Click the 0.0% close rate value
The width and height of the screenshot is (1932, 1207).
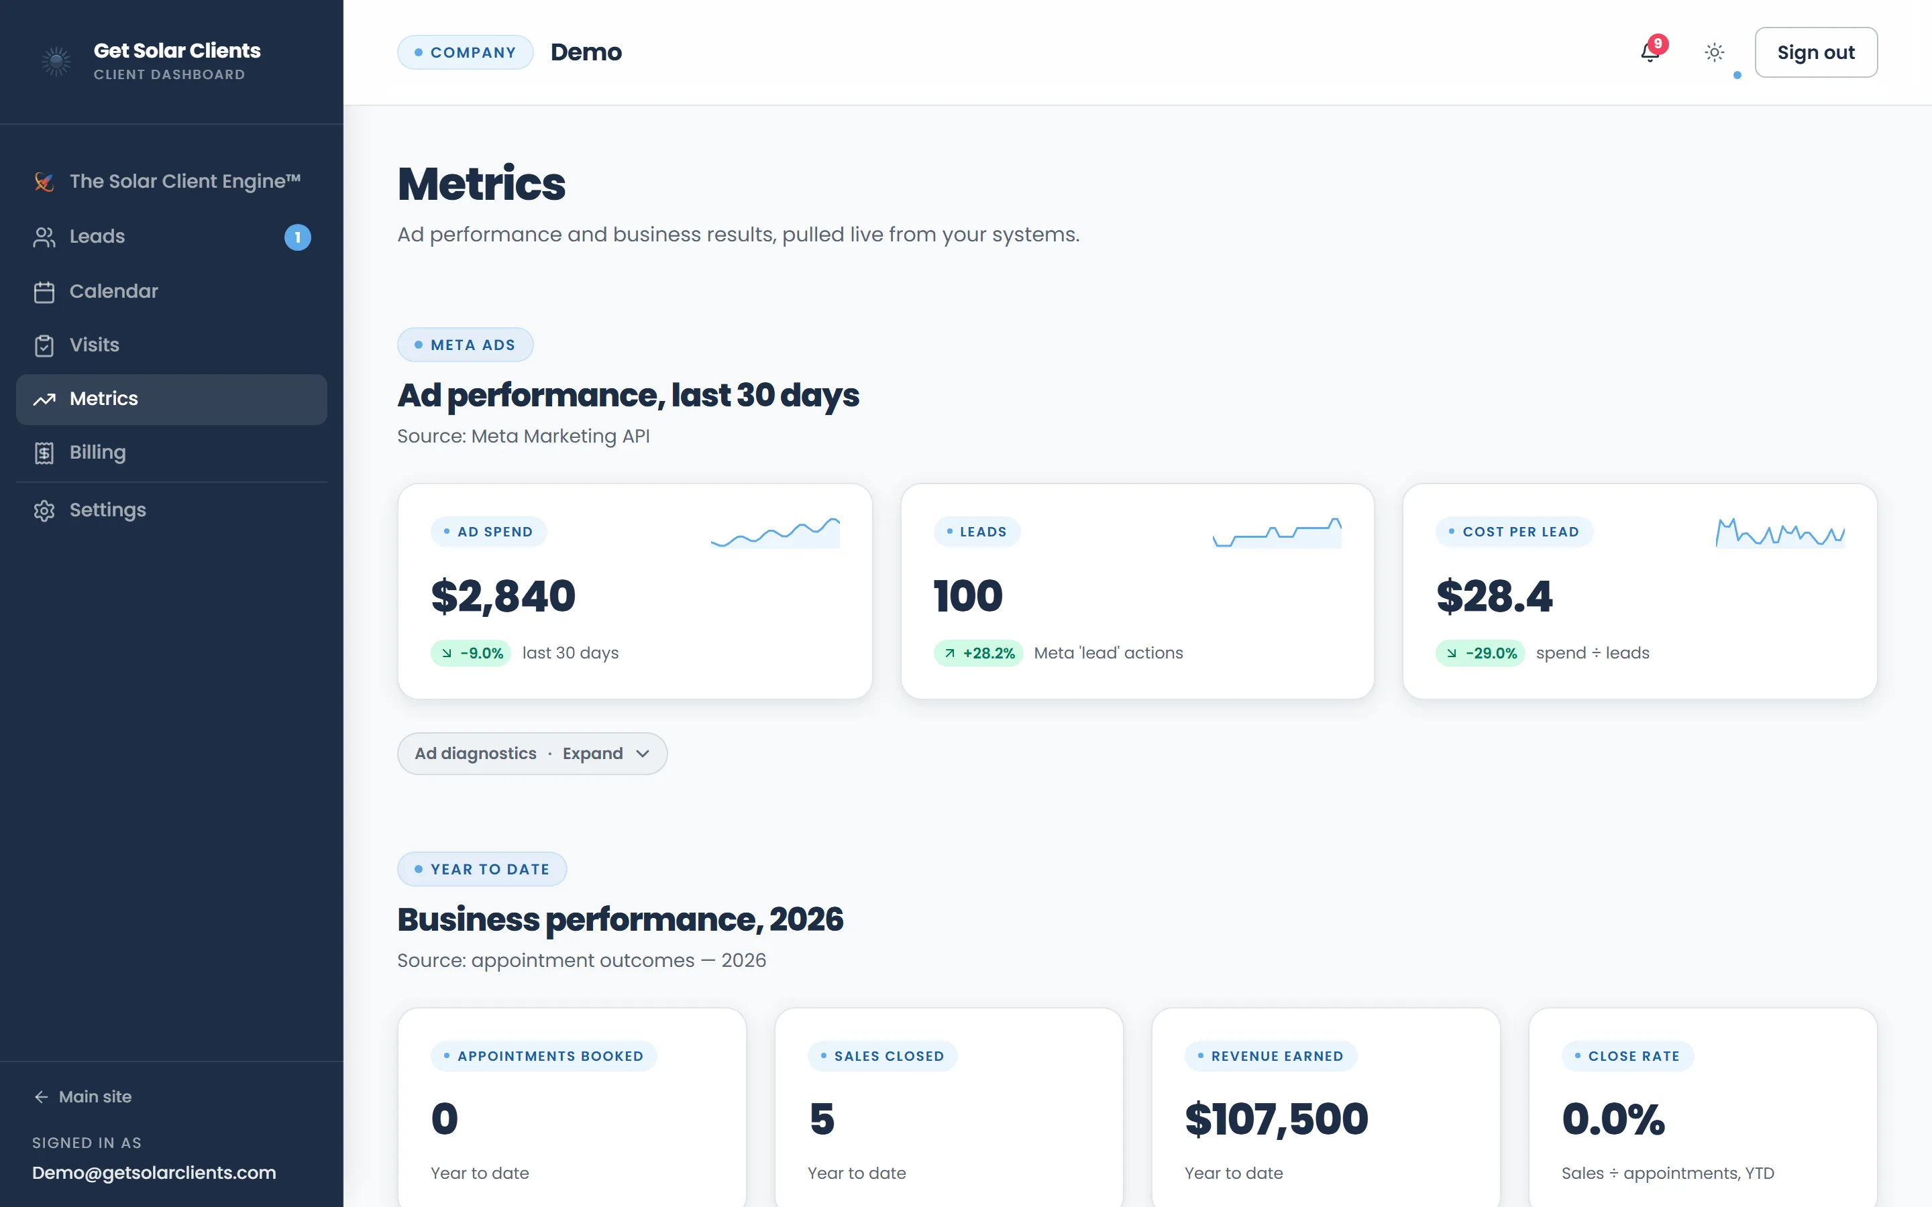(1613, 1119)
